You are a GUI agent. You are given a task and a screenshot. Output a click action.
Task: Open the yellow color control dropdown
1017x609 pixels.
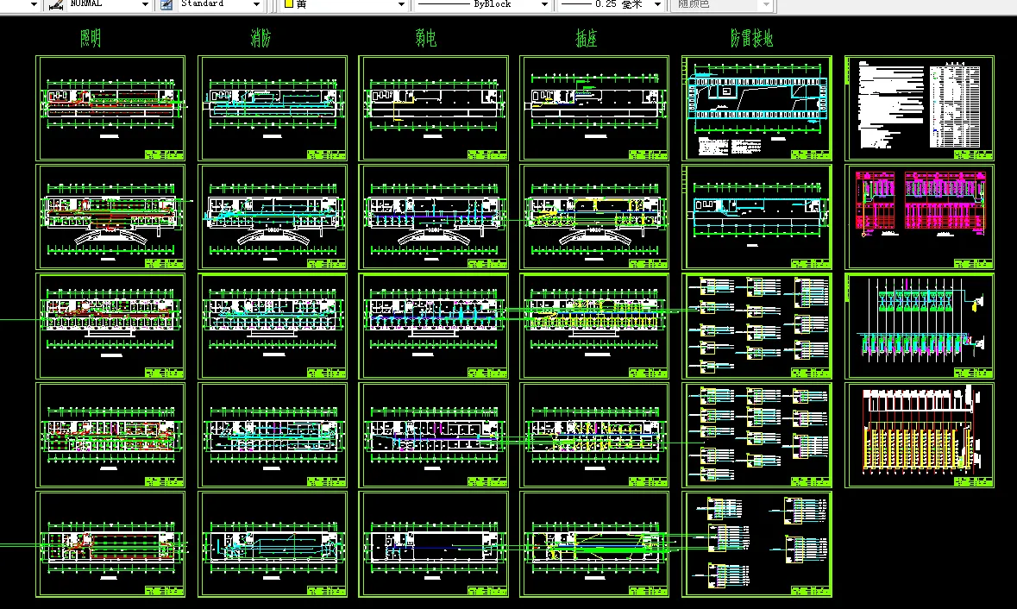(401, 4)
